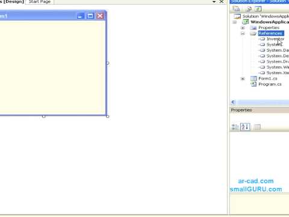Collapse the References folder node
The height and width of the screenshot is (217, 289).
[243, 33]
